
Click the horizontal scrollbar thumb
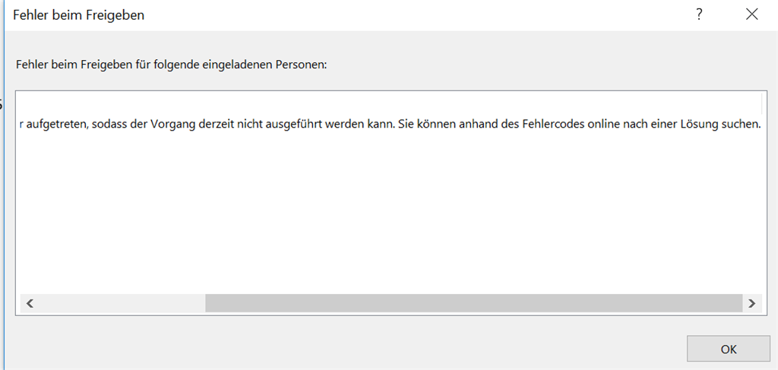474,303
